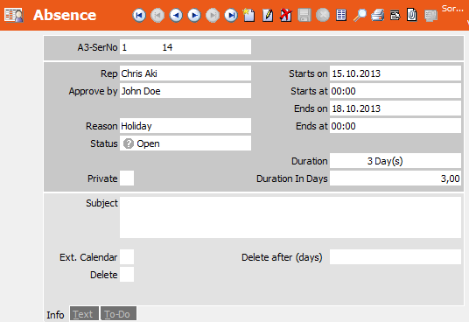Screen dimensions: 469x322
Task: Click the Rep field Chris Aki
Action: [185, 73]
